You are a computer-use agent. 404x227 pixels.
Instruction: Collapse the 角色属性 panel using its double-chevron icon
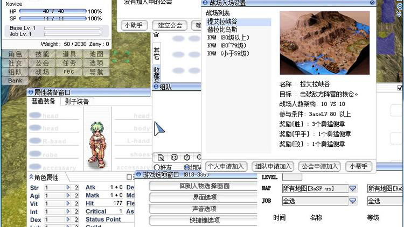[30, 177]
